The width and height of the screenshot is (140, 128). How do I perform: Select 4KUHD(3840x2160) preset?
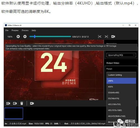(121, 116)
